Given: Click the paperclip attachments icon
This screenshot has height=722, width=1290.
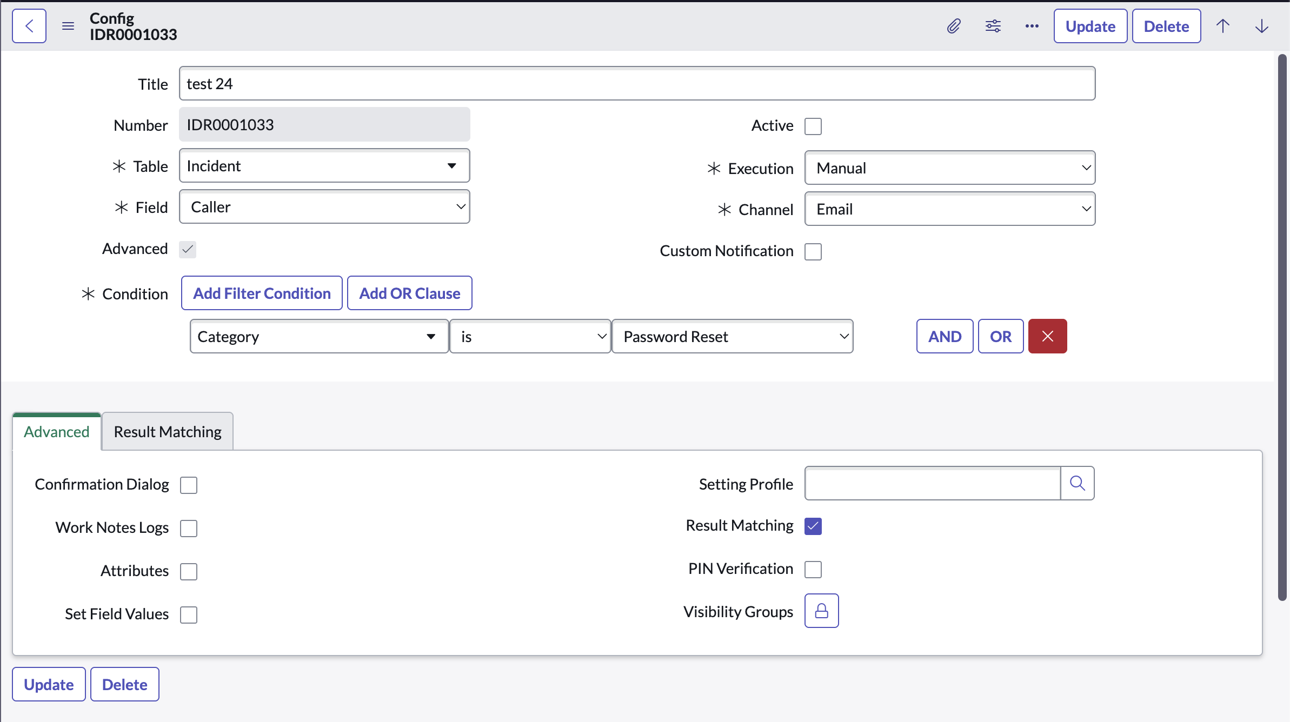Looking at the screenshot, I should pyautogui.click(x=954, y=26).
